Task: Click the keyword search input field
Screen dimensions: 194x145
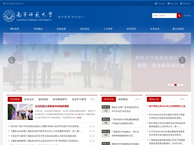Action: pyautogui.click(x=164, y=15)
